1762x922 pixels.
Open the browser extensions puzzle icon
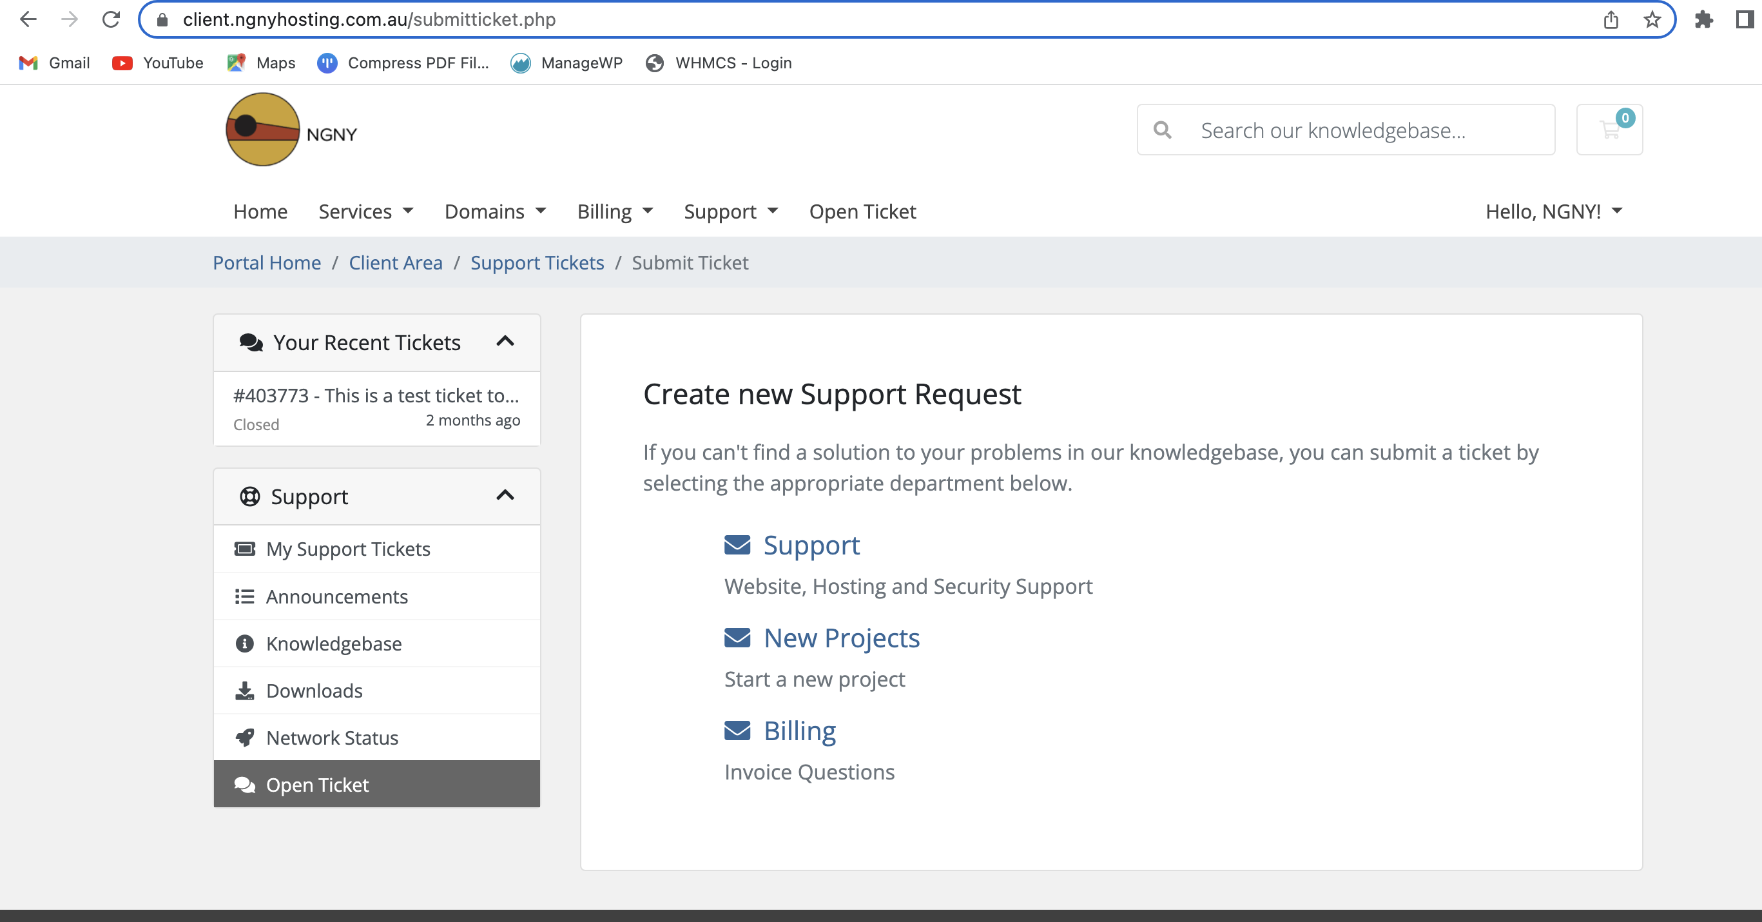(x=1704, y=20)
